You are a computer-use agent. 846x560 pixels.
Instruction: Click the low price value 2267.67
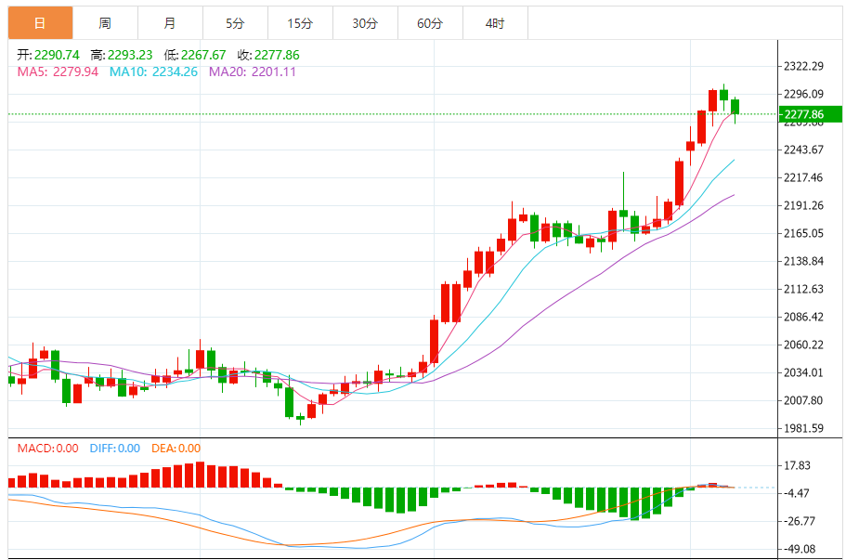(203, 55)
